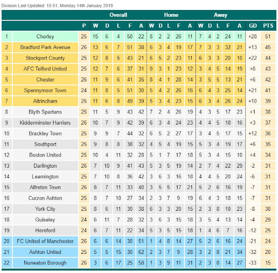This screenshot has height=273, width=278.
Task: Click the Chorley team name
Action: coord(45,37)
